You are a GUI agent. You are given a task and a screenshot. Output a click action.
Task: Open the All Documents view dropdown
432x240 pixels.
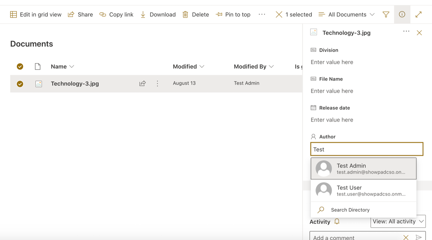[347, 14]
